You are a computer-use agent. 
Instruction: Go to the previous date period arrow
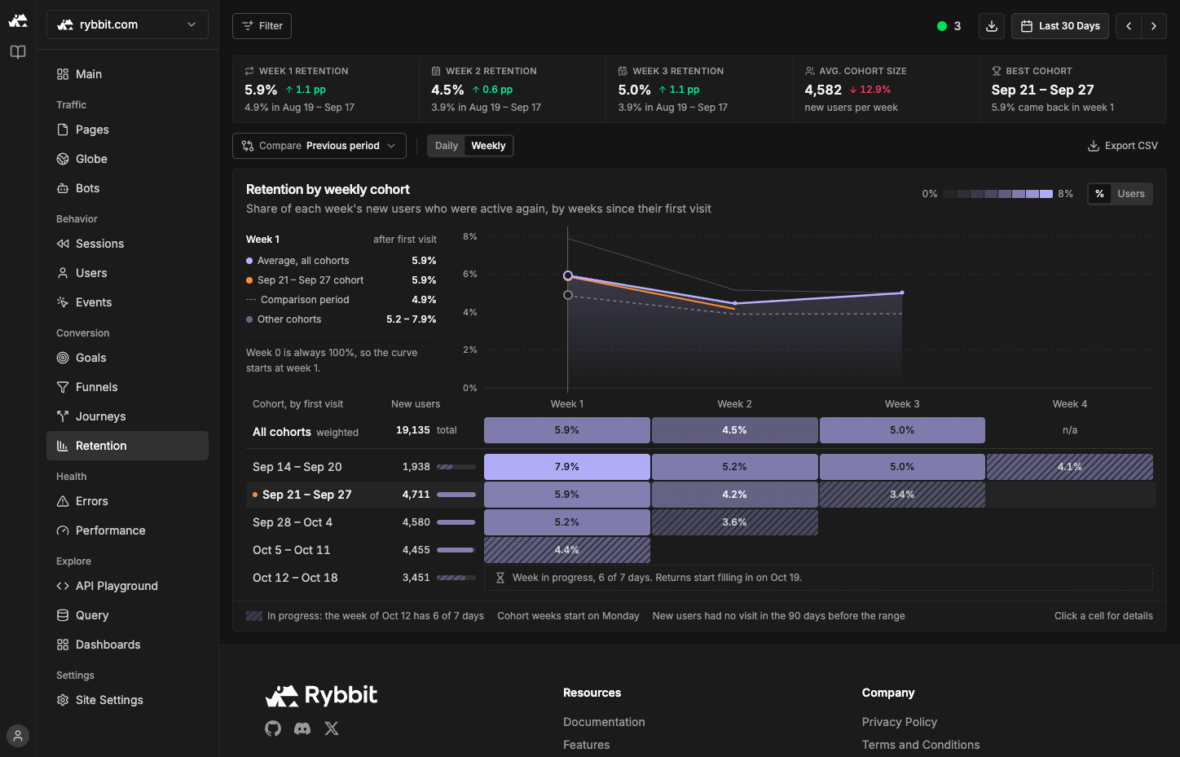point(1129,26)
